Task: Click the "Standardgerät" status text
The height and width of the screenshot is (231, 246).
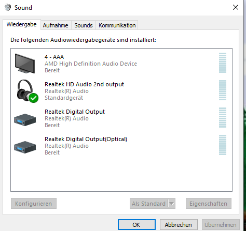Action: (x=64, y=98)
